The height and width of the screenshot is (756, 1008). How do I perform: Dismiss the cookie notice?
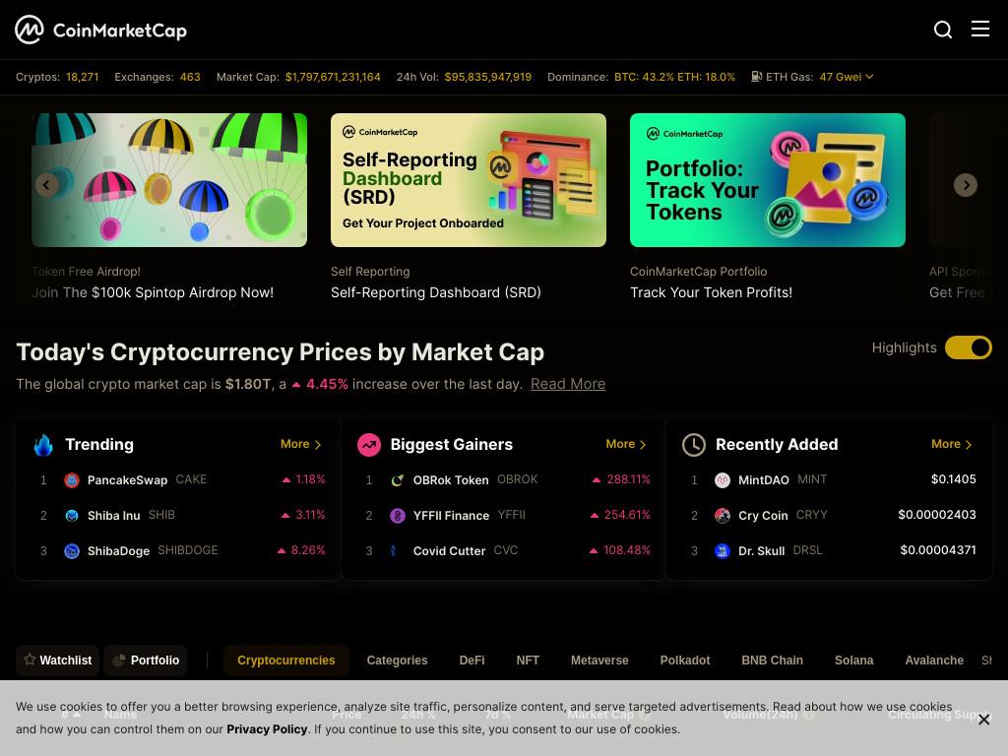pyautogui.click(x=983, y=720)
